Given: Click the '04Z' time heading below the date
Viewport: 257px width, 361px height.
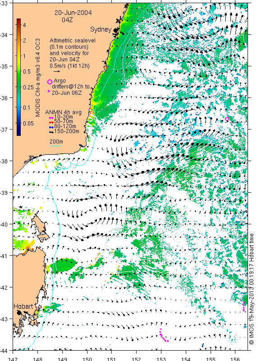Looking at the screenshot, I should tap(67, 20).
